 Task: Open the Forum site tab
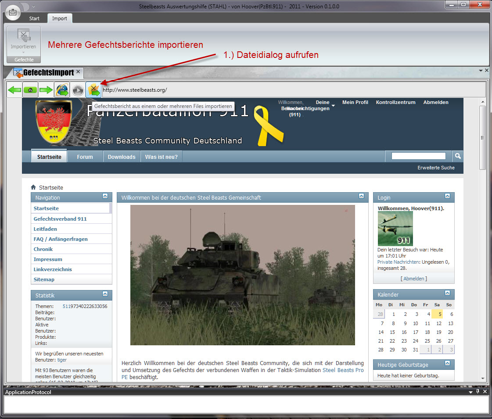tap(85, 157)
